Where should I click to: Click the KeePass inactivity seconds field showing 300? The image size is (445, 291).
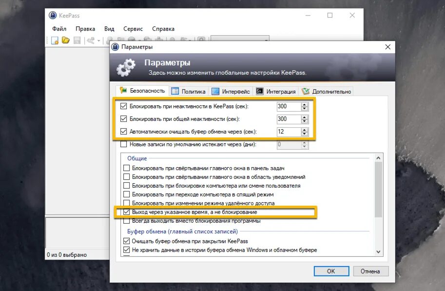(x=289, y=106)
